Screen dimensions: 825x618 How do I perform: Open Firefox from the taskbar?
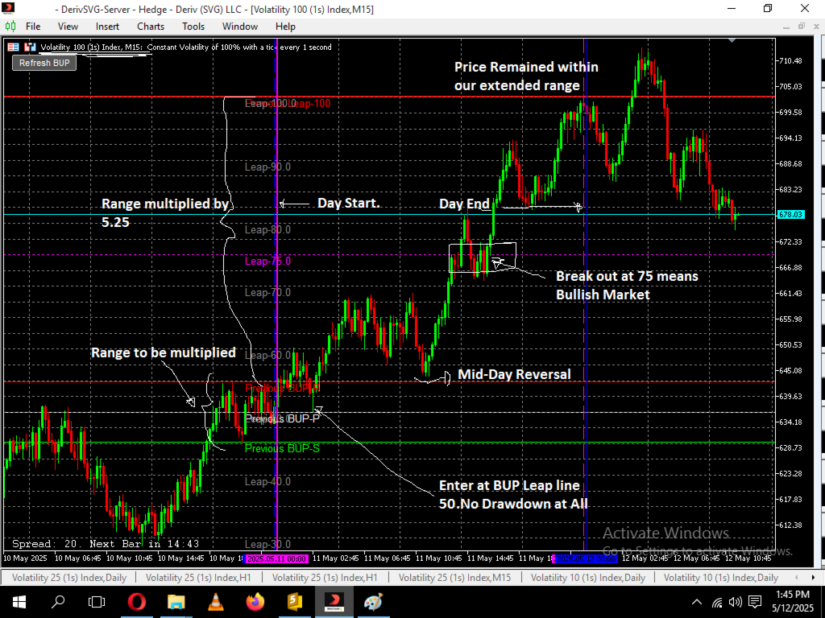pos(255,601)
